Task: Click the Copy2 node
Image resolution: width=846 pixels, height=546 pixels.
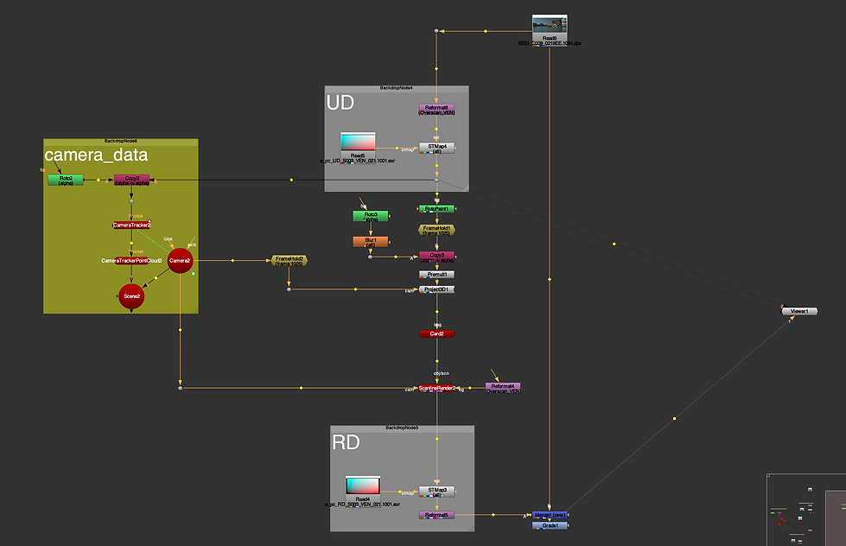Action: pos(131,181)
